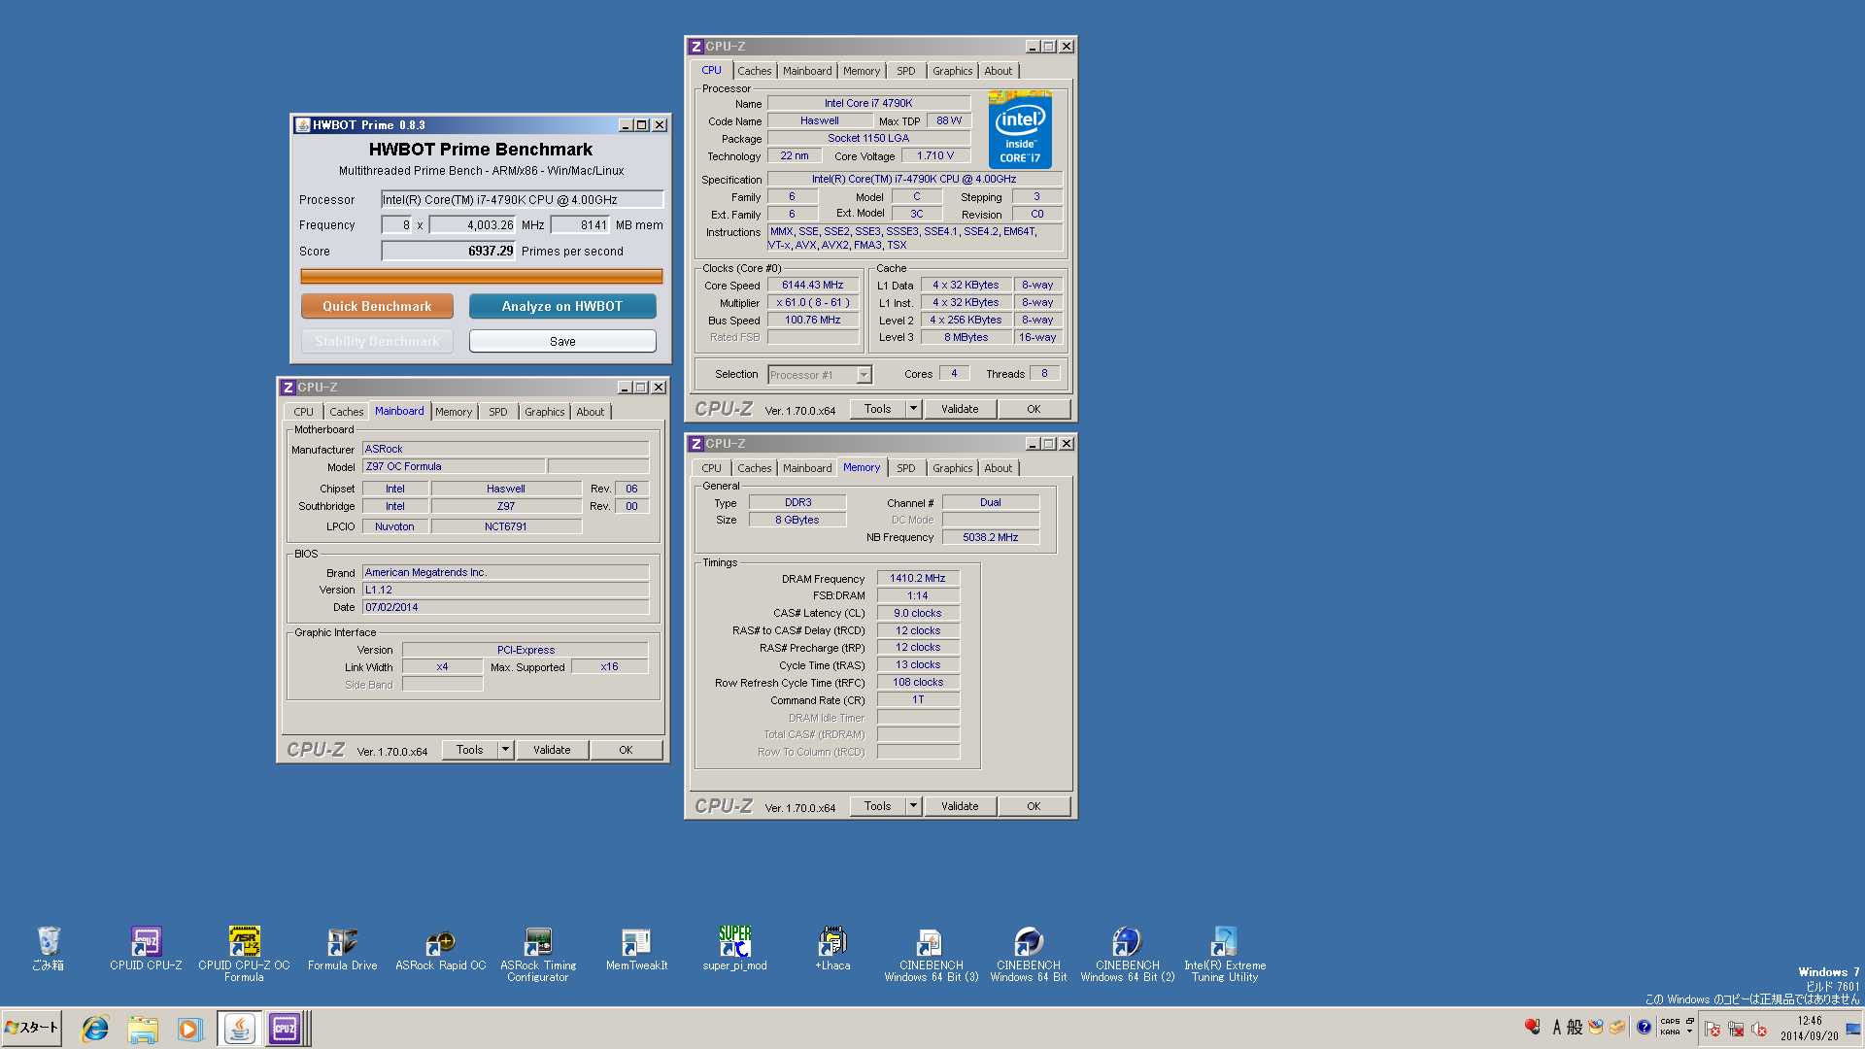The image size is (1865, 1049).
Task: Click the frequency field 4,003.26
Action: 472,225
